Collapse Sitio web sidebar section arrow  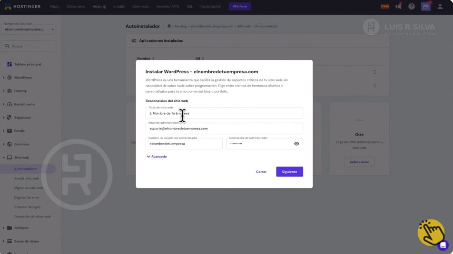(4, 157)
